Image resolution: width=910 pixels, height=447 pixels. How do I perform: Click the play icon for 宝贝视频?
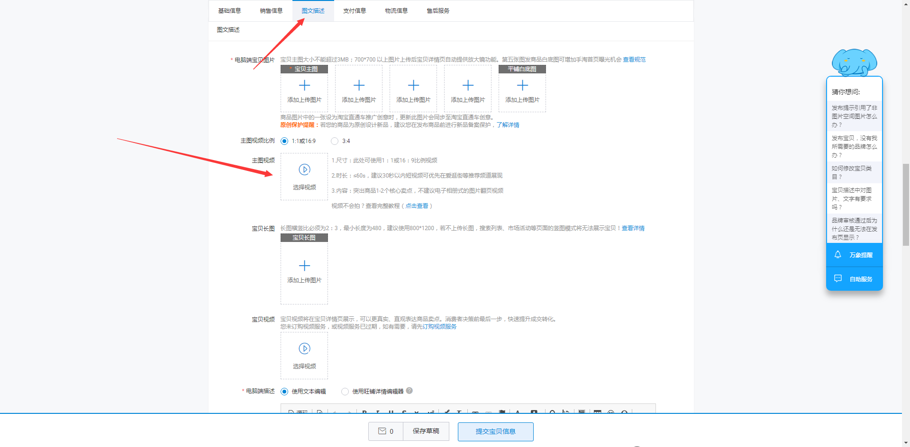[304, 349]
